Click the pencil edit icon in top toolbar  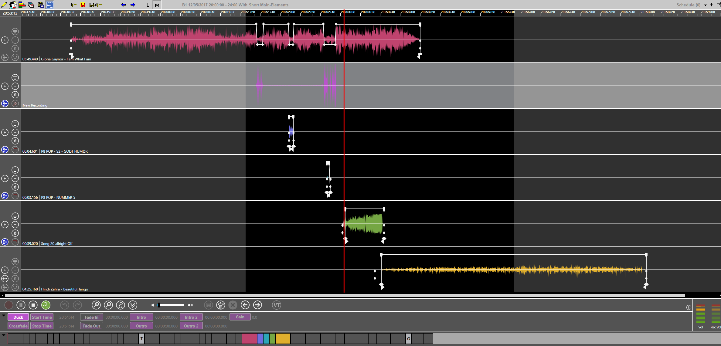coord(4,5)
